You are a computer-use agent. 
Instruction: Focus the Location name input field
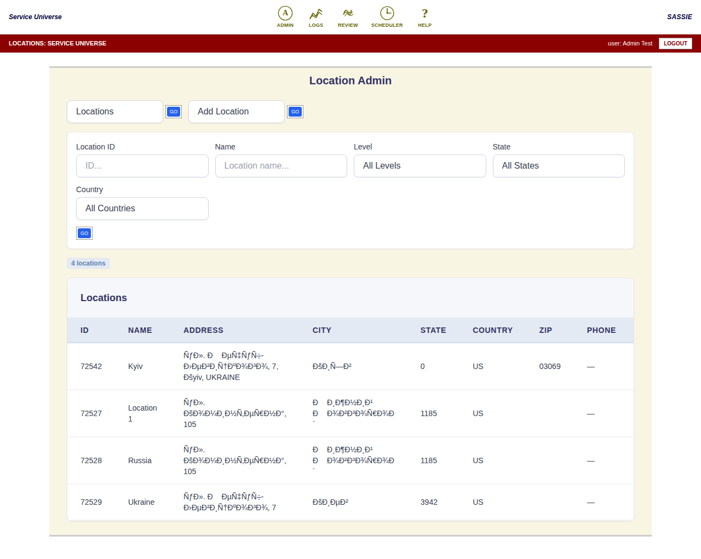click(281, 166)
